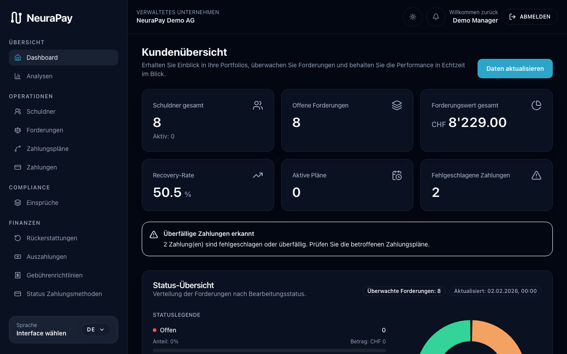Click the layers icon on the Offene Forderungen card
This screenshot has height=354, width=567.
[x=397, y=105]
